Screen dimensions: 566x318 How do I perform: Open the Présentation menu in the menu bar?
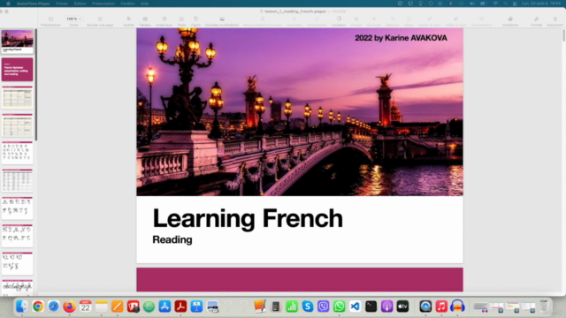tap(103, 4)
